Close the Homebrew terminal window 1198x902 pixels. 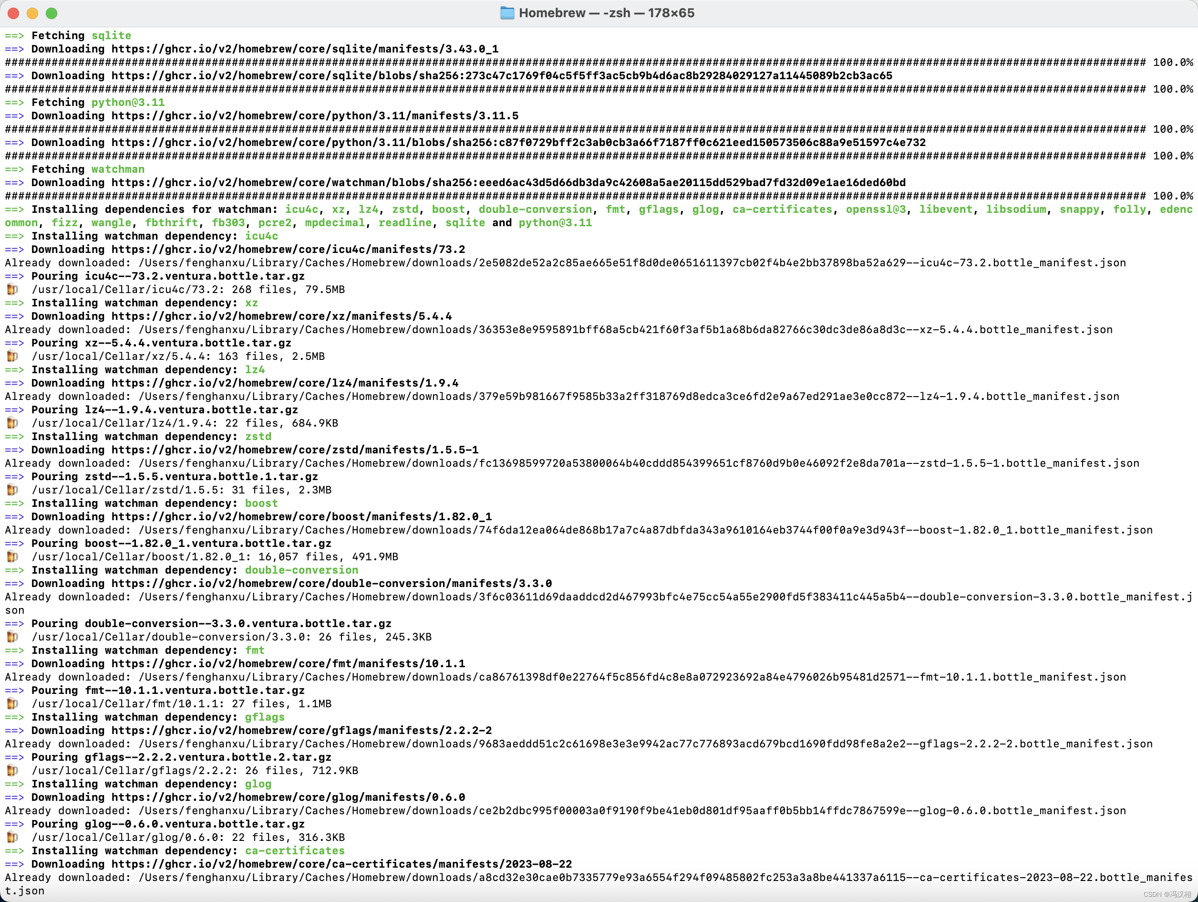pyautogui.click(x=13, y=13)
